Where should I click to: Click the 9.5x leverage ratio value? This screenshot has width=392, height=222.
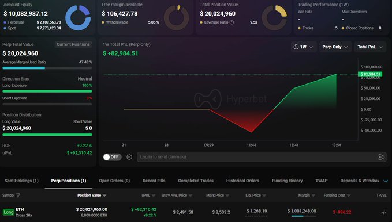(x=253, y=22)
